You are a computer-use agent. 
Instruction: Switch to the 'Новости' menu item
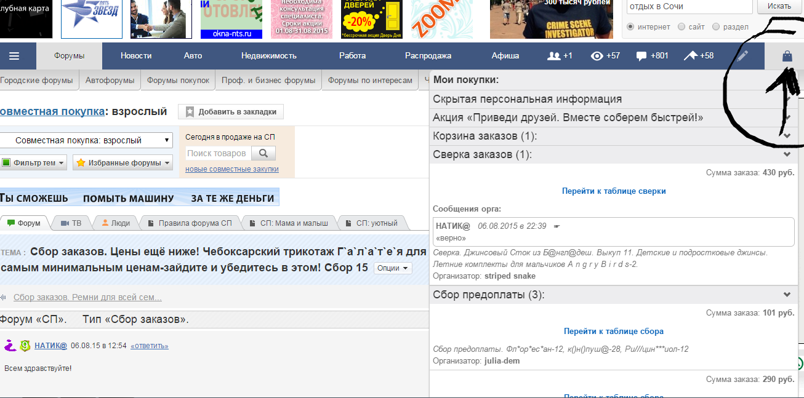[136, 56]
